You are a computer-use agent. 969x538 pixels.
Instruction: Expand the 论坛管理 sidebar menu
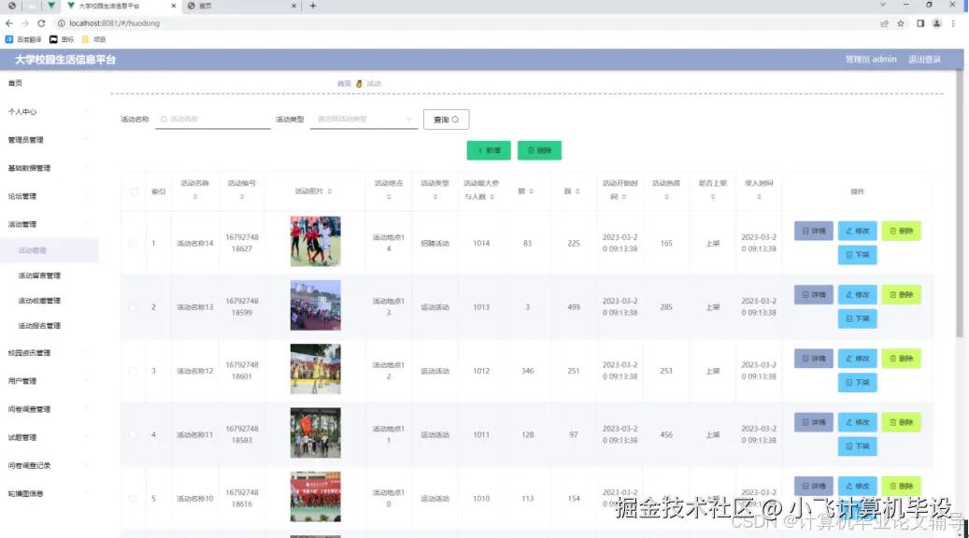pos(49,196)
